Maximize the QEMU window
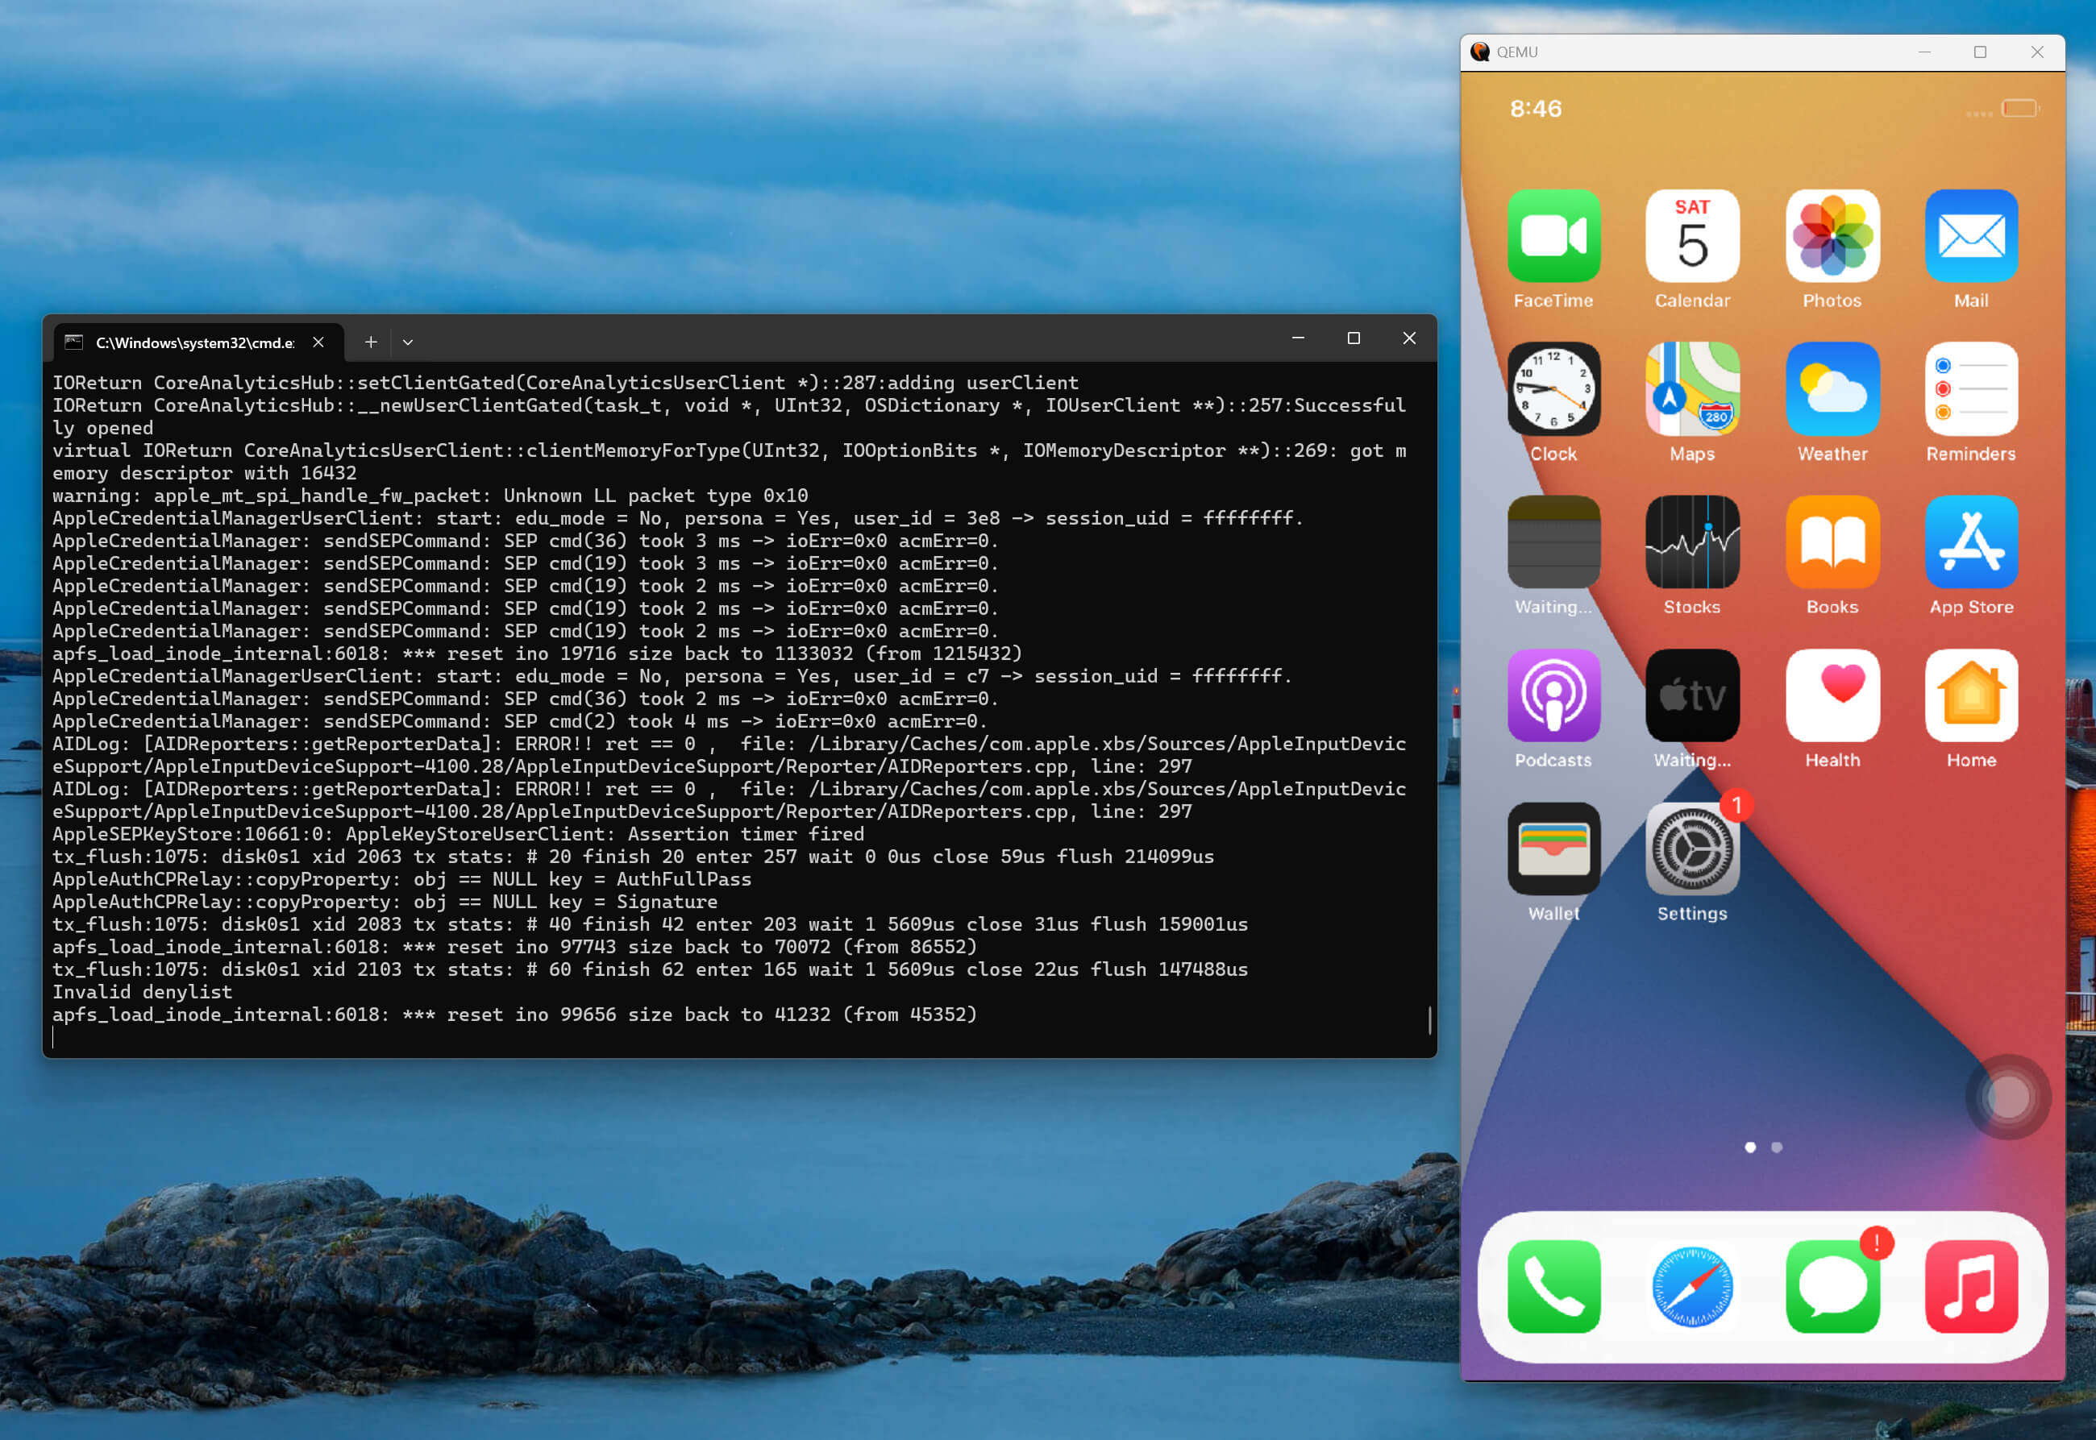2096x1440 pixels. (1980, 52)
